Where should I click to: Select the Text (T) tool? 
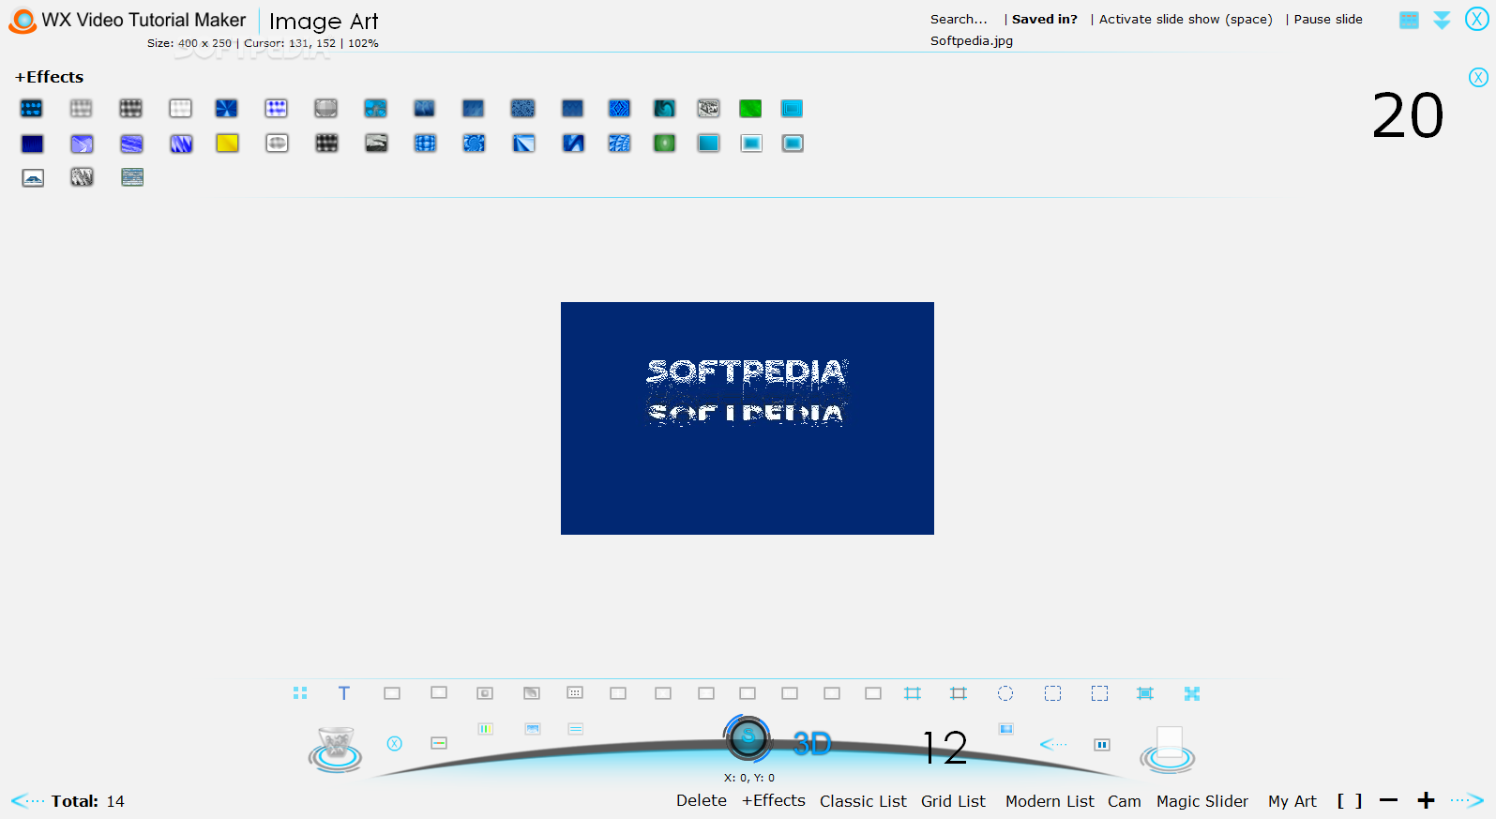[344, 693]
